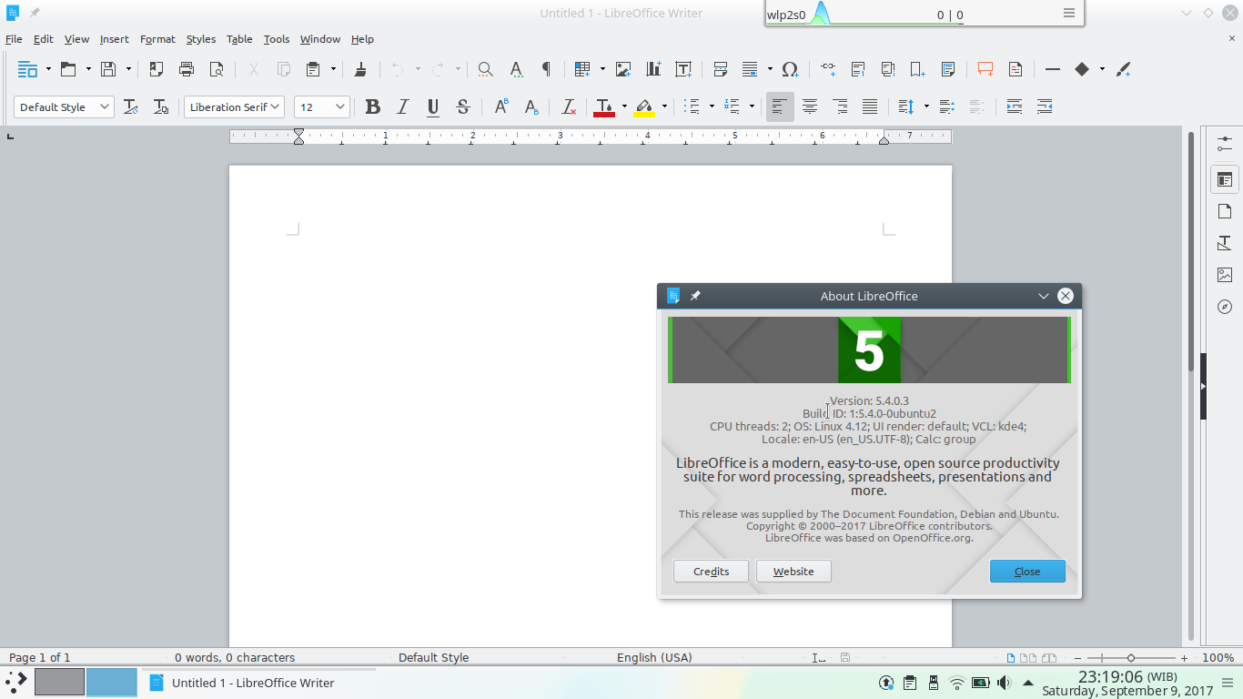Open Print Preview from the toolbar
The image size is (1243, 699).
217,69
